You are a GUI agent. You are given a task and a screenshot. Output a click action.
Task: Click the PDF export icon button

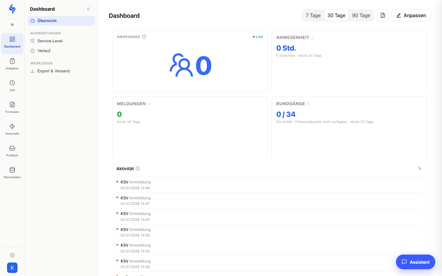tap(383, 15)
